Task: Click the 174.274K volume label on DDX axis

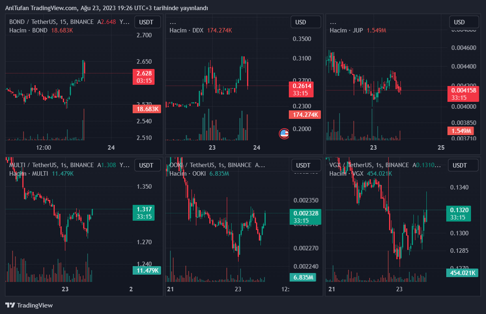Action: pos(304,115)
